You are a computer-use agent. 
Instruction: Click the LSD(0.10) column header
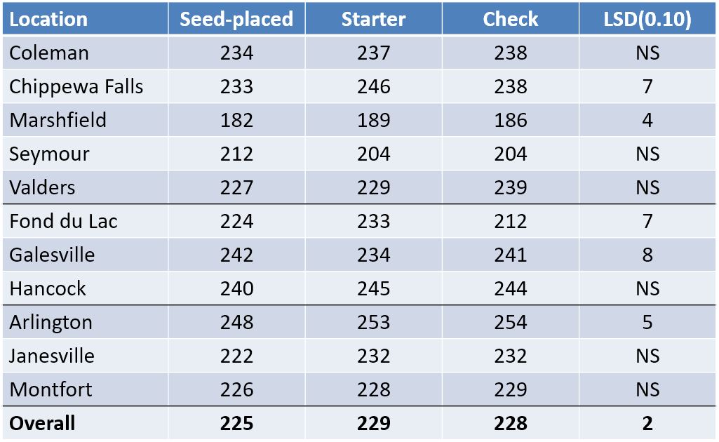647,19
